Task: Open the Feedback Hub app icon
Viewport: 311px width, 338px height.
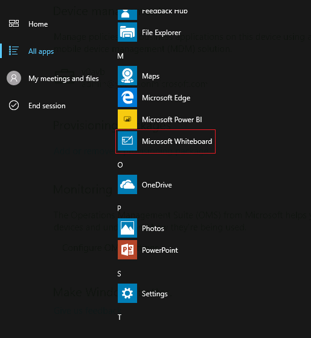Action: (127, 15)
